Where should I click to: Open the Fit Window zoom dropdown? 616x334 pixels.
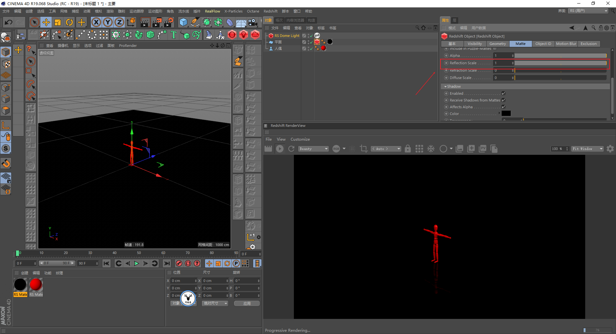click(x=587, y=149)
